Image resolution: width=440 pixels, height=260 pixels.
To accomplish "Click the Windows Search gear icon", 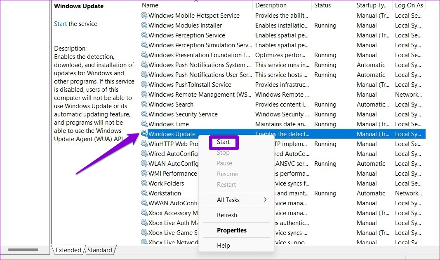I will (144, 104).
